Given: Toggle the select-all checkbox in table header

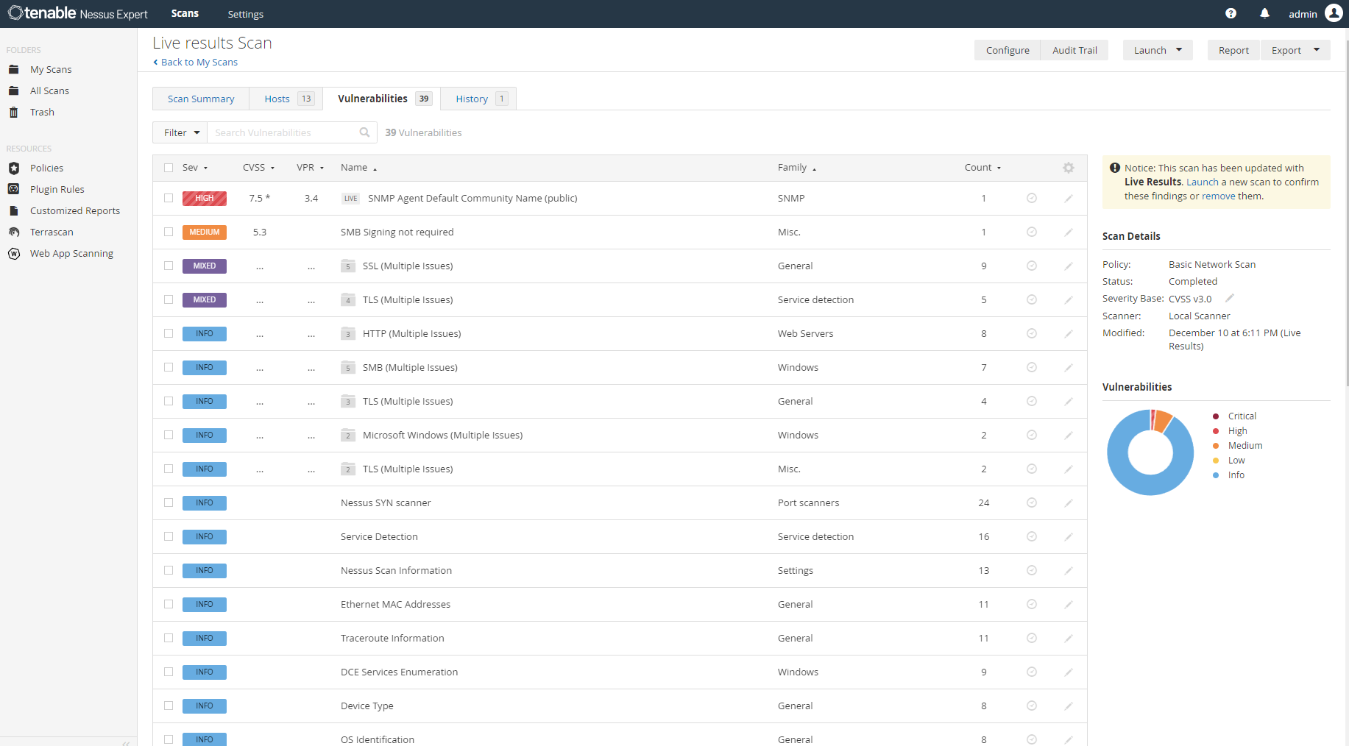Looking at the screenshot, I should coord(169,168).
